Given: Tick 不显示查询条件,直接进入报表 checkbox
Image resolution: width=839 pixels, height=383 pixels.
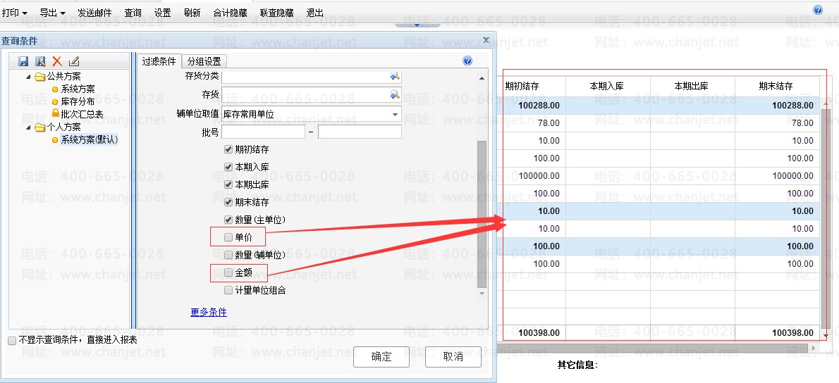Looking at the screenshot, I should point(12,340).
